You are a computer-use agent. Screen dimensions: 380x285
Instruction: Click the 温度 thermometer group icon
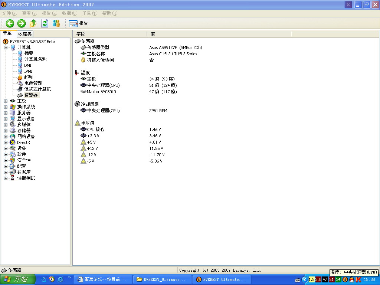click(77, 72)
